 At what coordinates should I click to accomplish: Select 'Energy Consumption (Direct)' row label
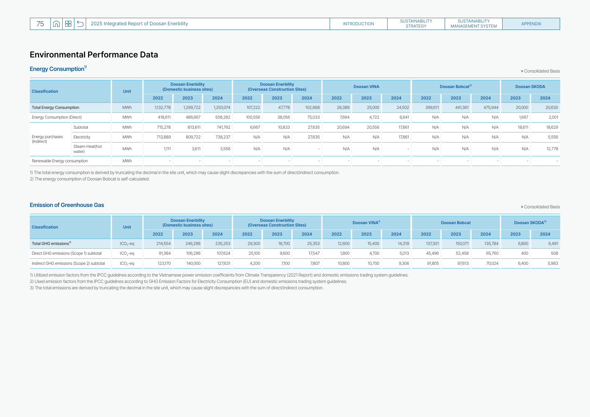57,117
